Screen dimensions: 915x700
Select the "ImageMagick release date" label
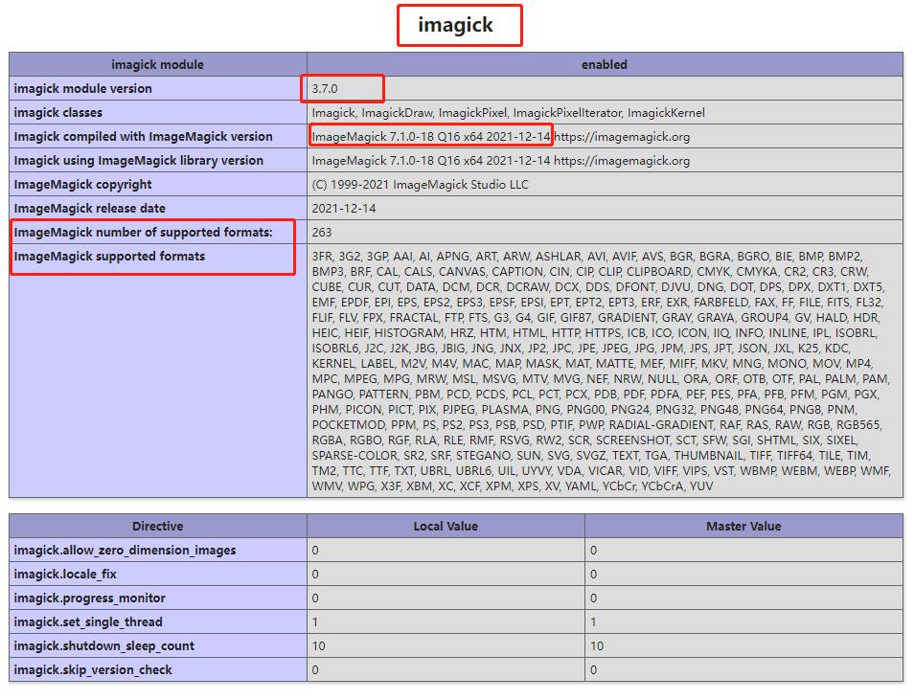(x=89, y=208)
